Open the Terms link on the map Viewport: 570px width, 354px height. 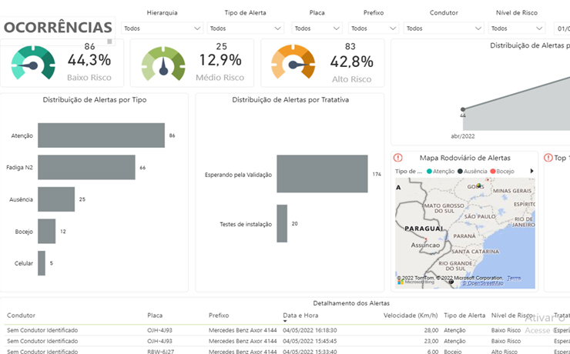pos(513,278)
